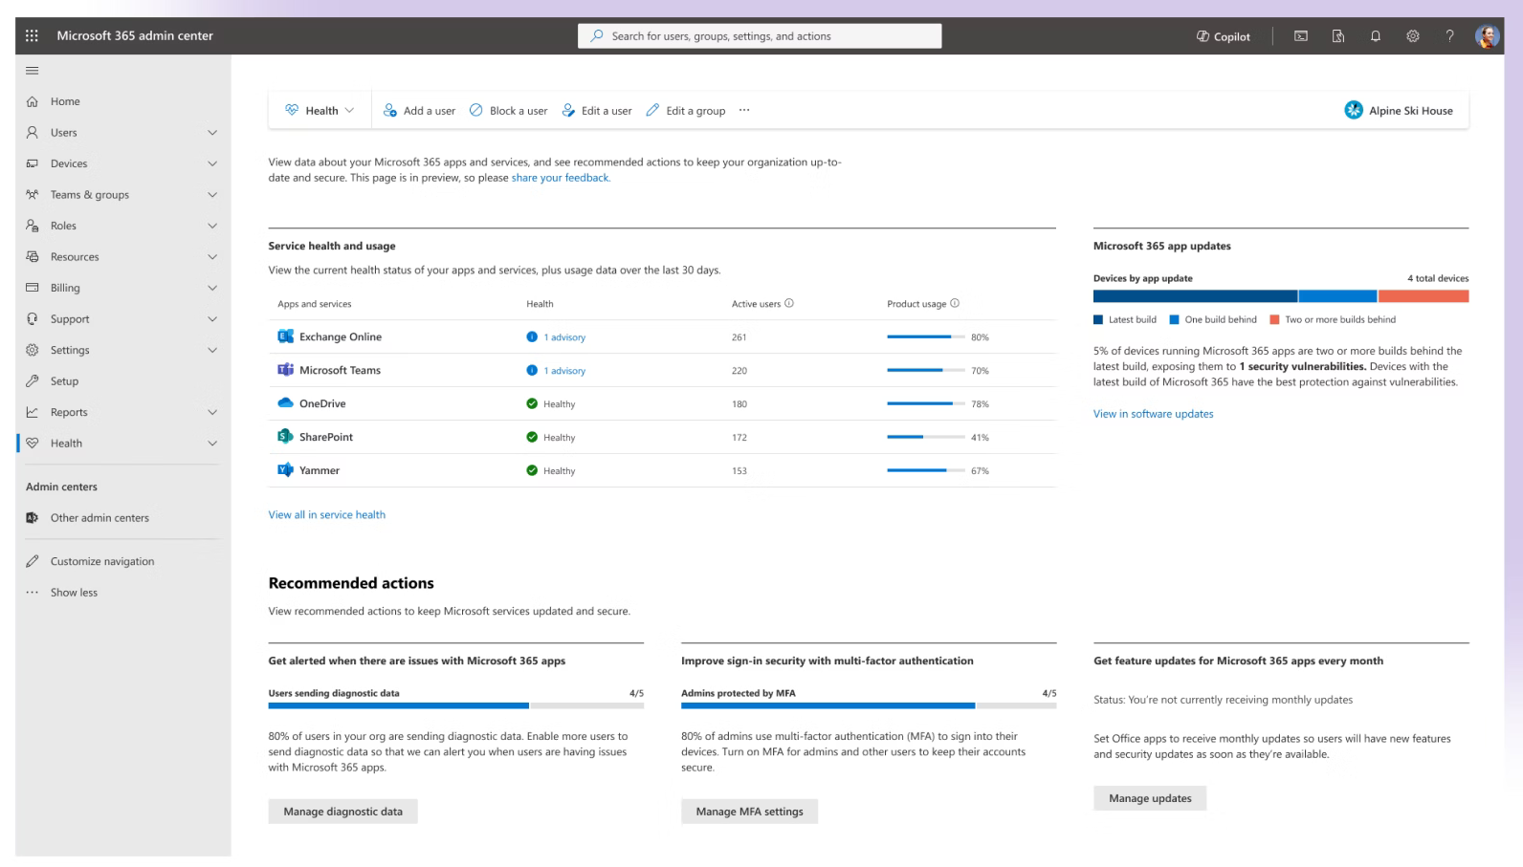Click the notifications bell icon
Viewport: 1523px width, 867px height.
[x=1375, y=36]
